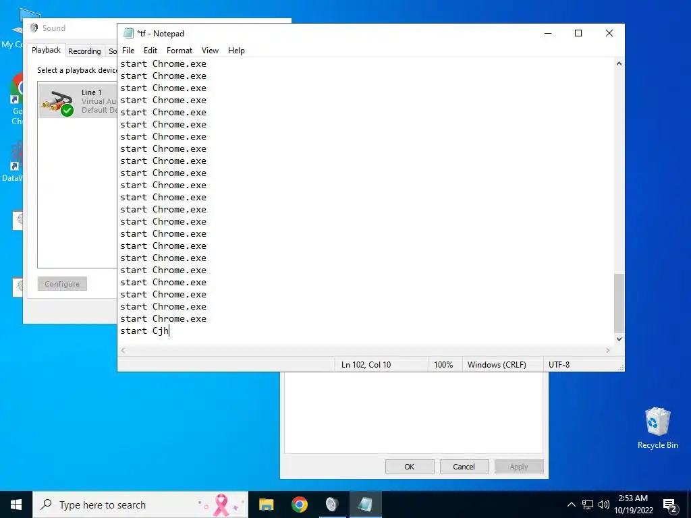Click the Notepad vertical scrollbar thumb
Viewport: 691px width, 518px height.
click(x=619, y=303)
